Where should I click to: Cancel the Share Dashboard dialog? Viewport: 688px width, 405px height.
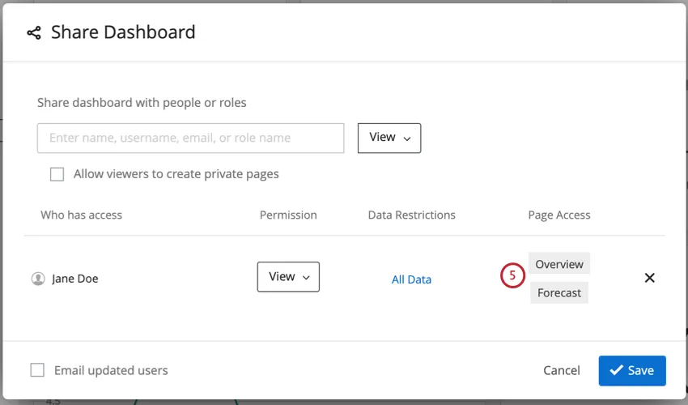coord(561,370)
